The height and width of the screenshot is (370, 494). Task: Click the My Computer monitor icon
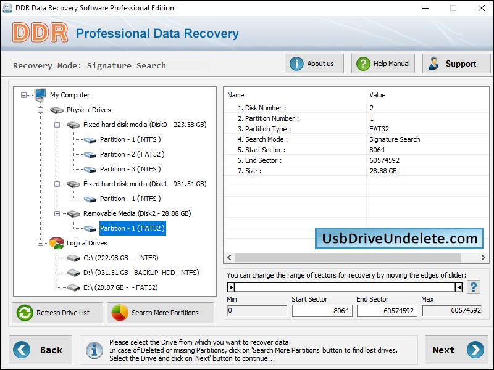(40, 95)
